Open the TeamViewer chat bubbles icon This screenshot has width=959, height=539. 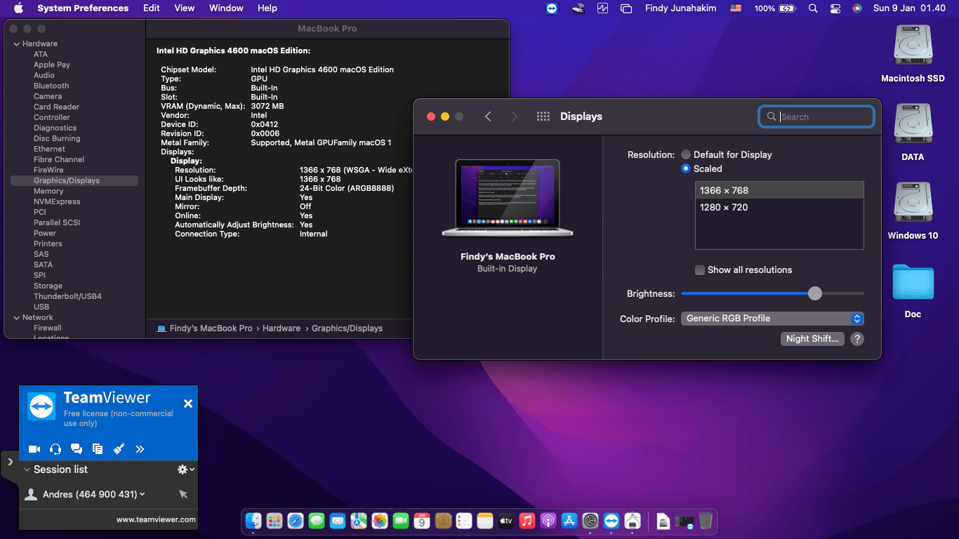[77, 449]
